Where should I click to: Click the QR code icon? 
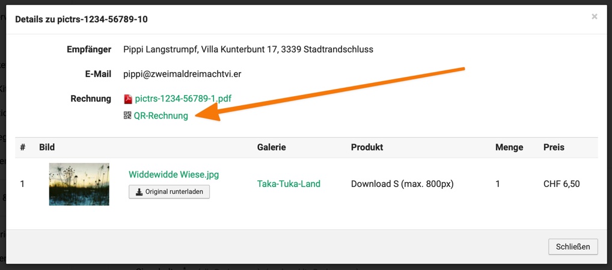[127, 115]
